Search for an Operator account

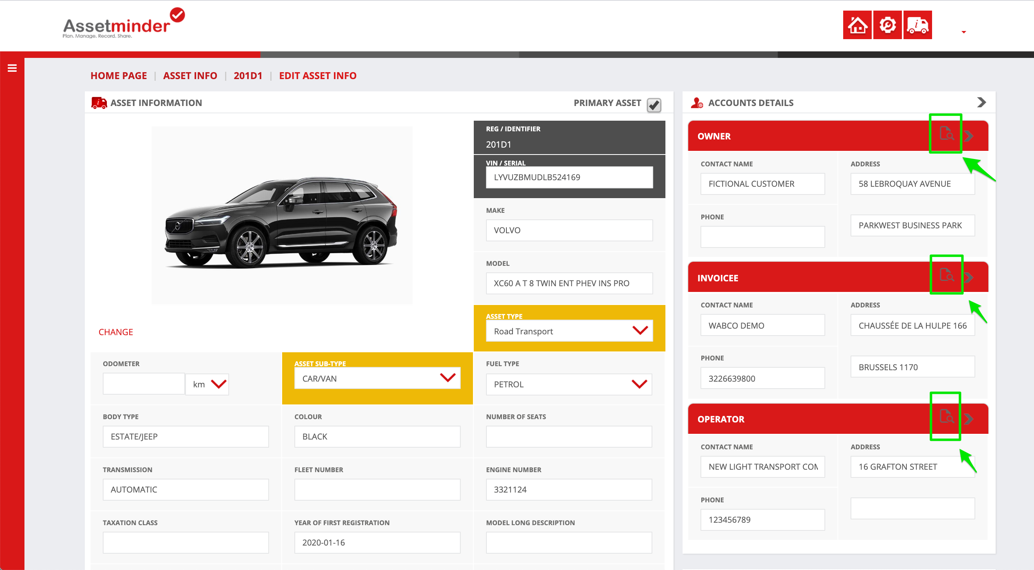[946, 416]
